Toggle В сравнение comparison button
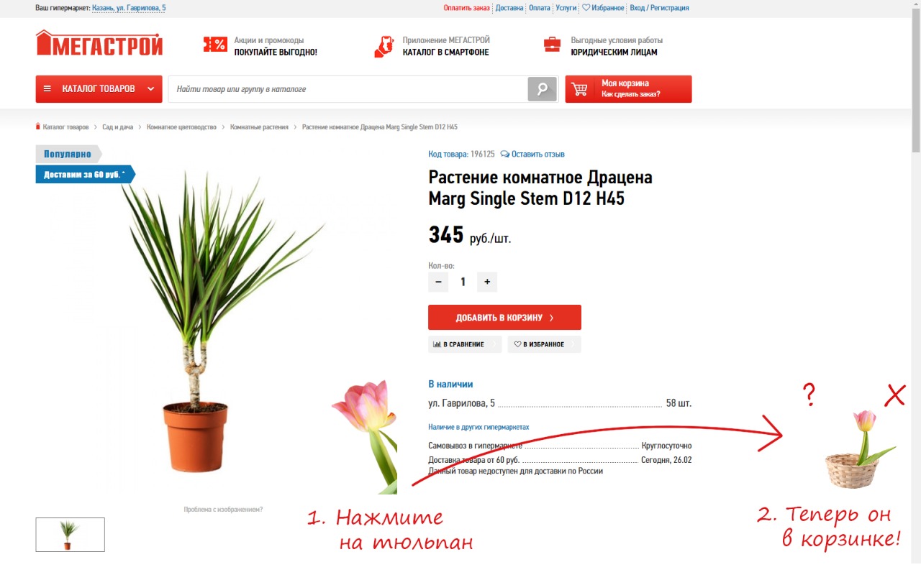This screenshot has height=575, width=921. [465, 344]
